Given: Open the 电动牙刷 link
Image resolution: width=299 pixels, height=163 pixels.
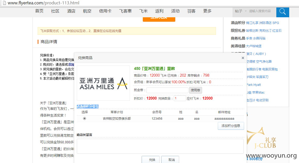Looking at the screenshot, I should 262,100.
